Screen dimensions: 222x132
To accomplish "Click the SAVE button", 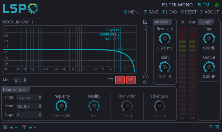I will click(151, 12).
